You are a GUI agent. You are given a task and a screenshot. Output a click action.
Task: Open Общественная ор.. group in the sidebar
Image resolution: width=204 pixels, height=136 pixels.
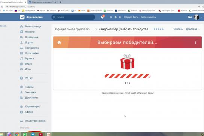click(36, 121)
